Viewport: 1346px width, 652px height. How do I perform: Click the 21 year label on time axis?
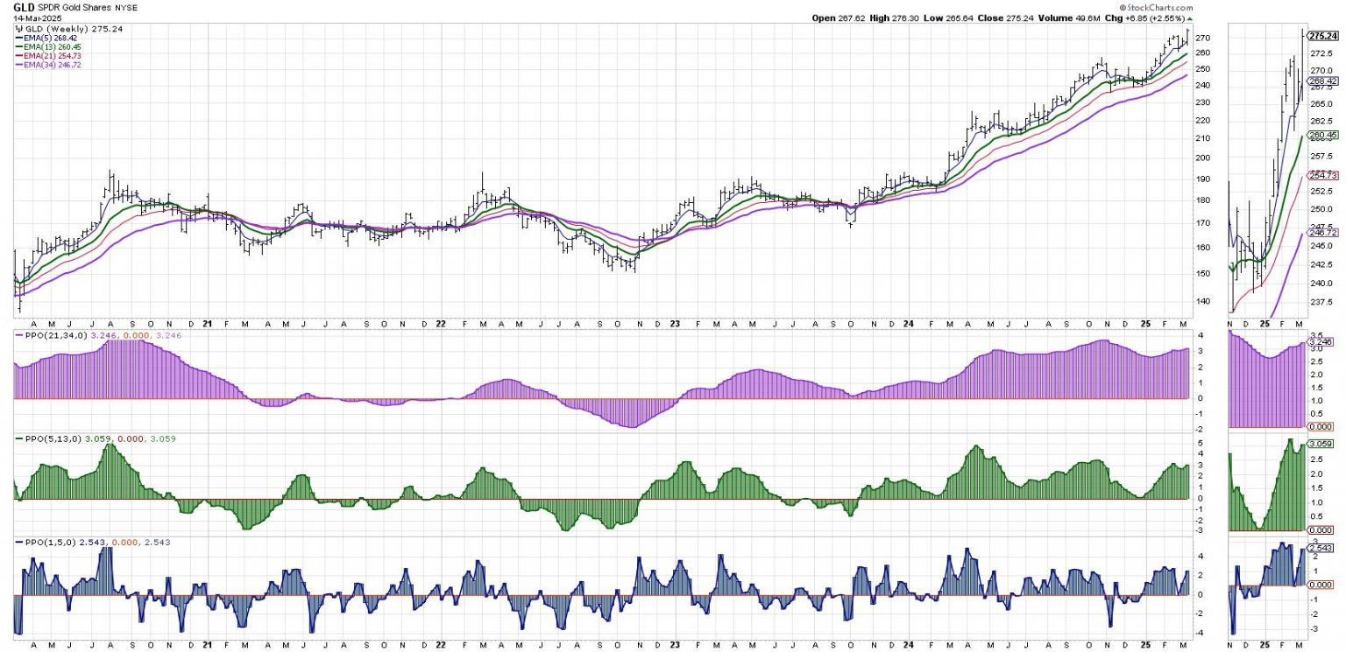(x=208, y=322)
